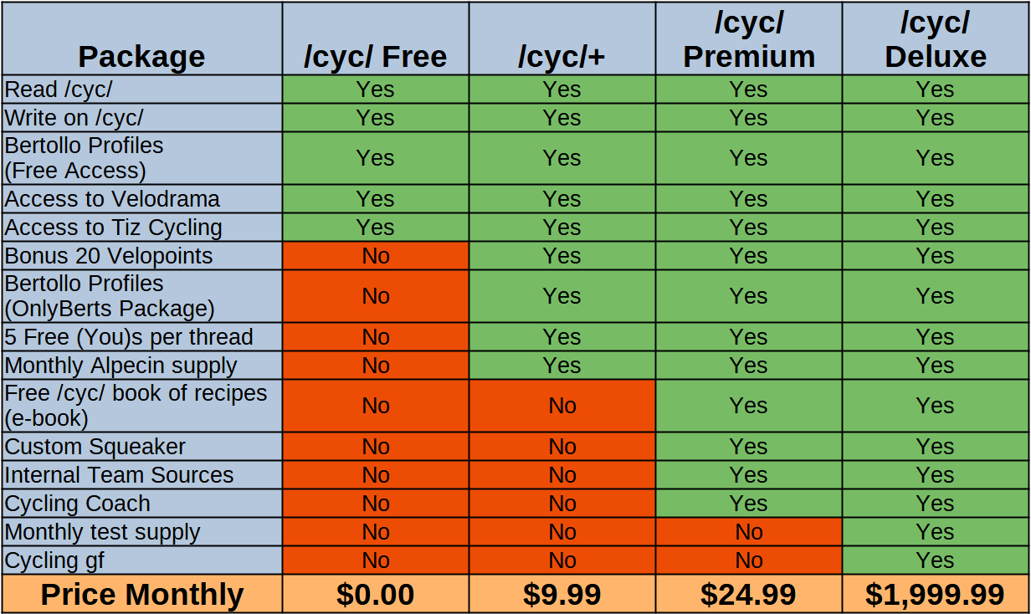Click the "Price Monthly" footer label

point(141,595)
